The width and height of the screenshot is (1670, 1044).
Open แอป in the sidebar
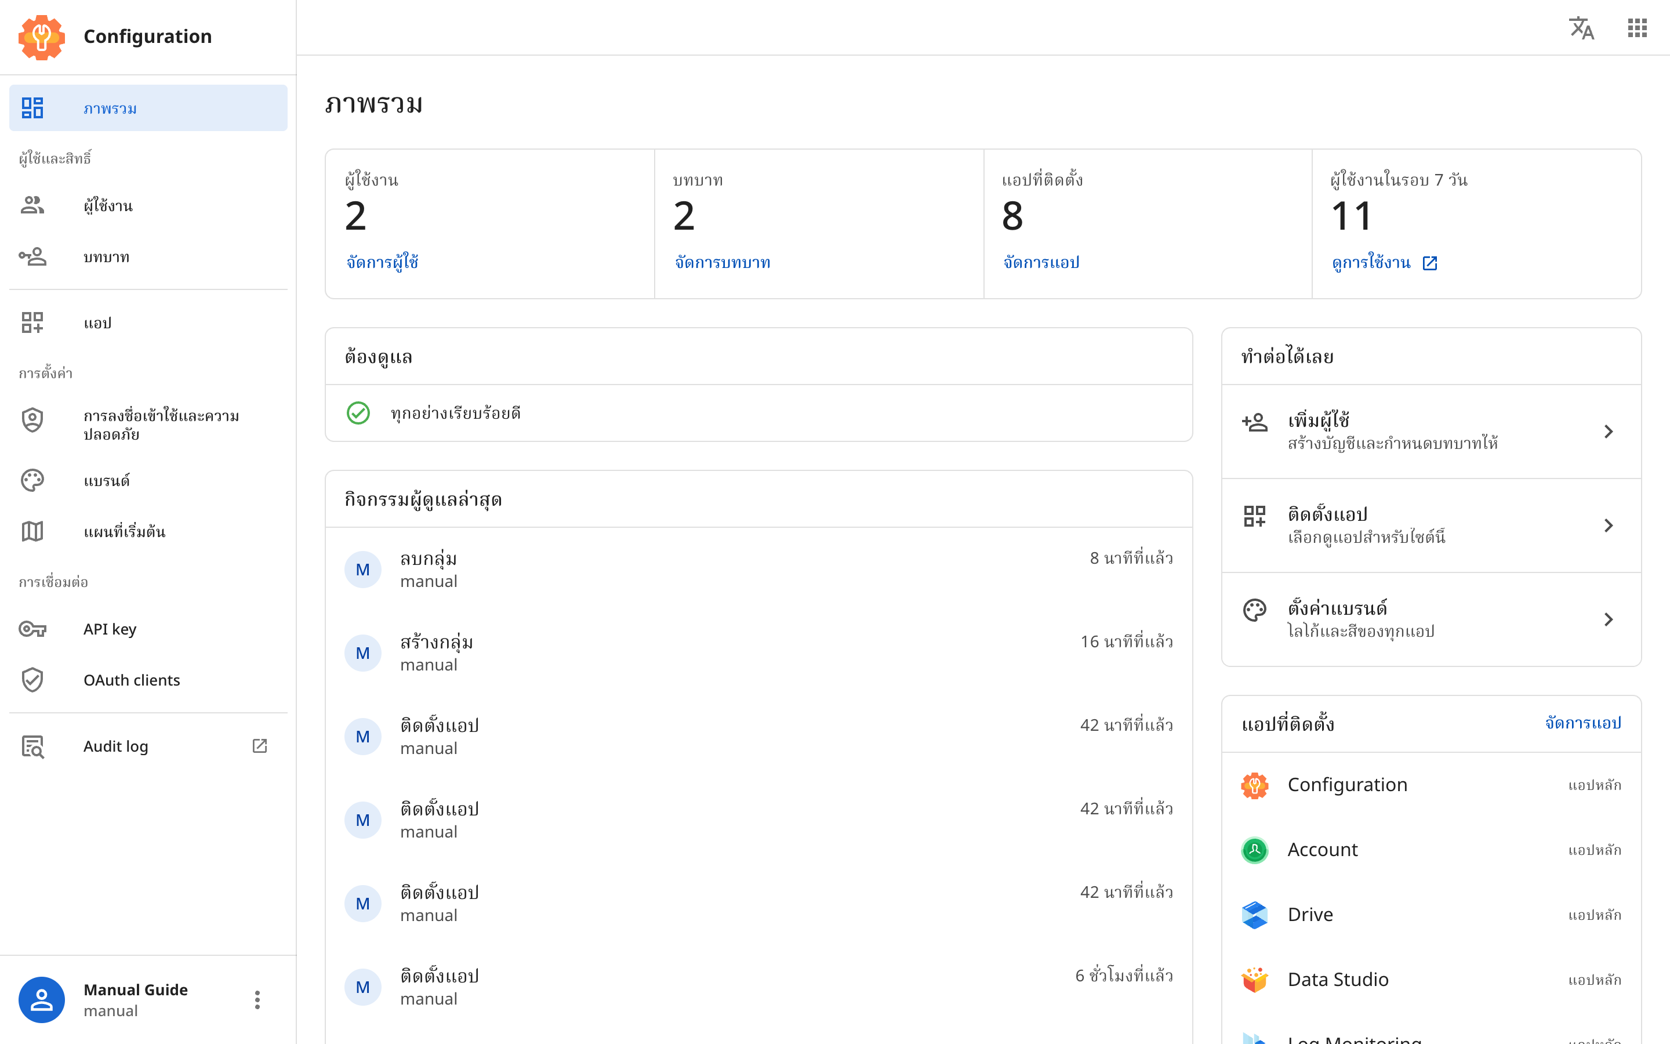(148, 322)
